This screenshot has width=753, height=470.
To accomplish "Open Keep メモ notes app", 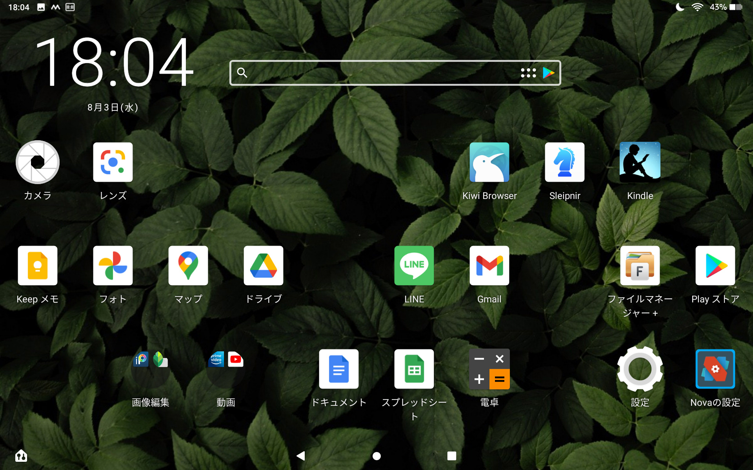I will [38, 266].
